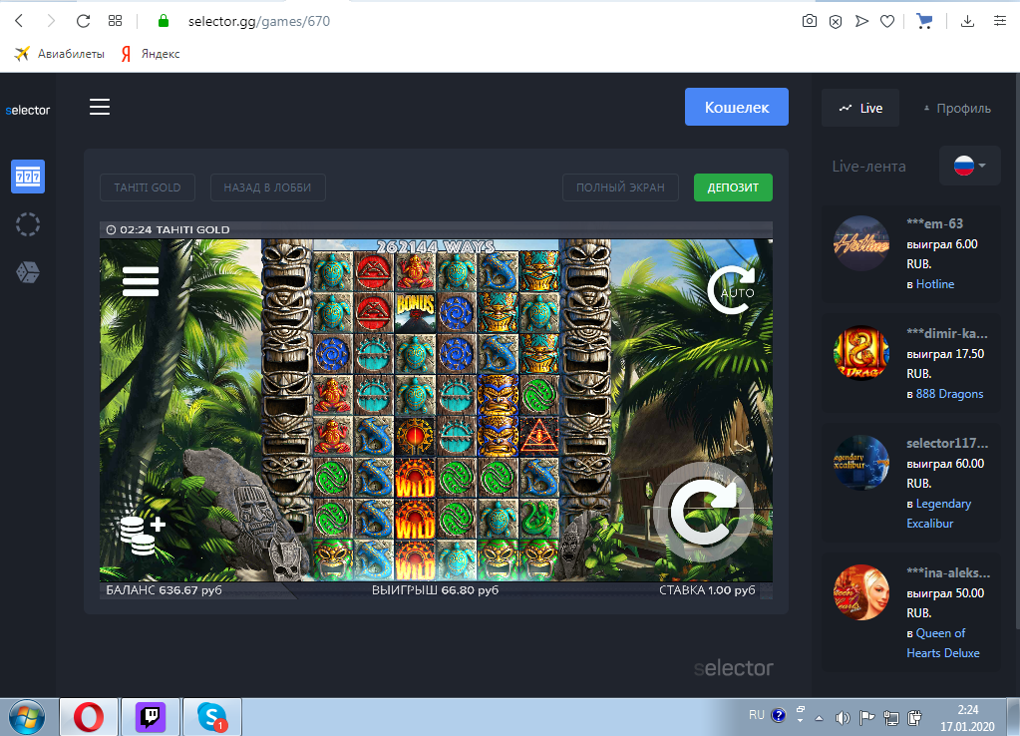The image size is (1020, 736).
Task: Open the Яндекс bookmark
Action: [x=151, y=54]
